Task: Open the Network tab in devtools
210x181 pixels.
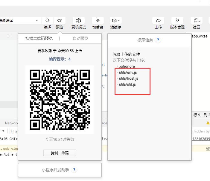Action: pyautogui.click(x=11, y=123)
